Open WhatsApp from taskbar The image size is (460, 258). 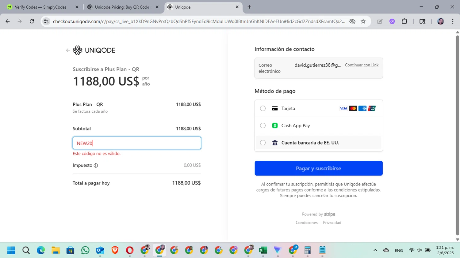click(85, 250)
